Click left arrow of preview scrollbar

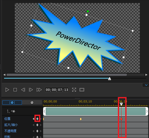(x=4, y=75)
